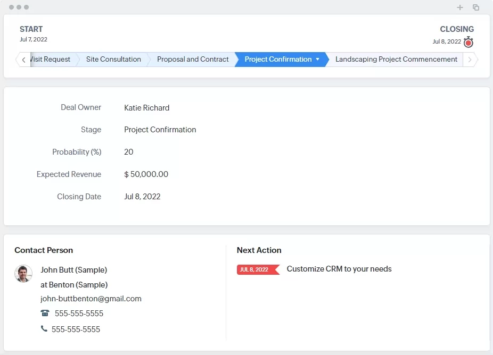This screenshot has width=493, height=355.
Task: Select the Site Consultation stage
Action: click(x=113, y=60)
